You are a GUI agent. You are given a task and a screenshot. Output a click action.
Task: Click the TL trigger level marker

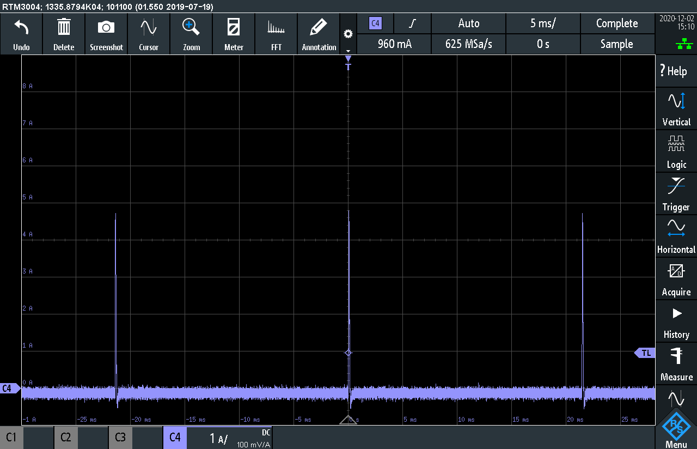pyautogui.click(x=644, y=353)
